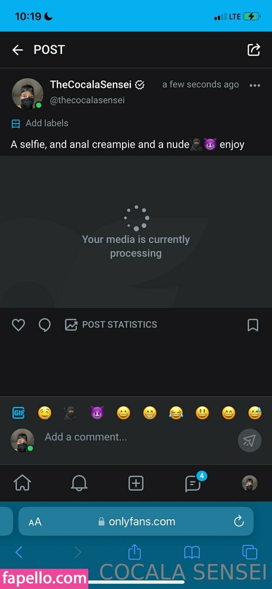Go to Home tab in bottom navigation
The height and width of the screenshot is (589, 272).
(22, 483)
